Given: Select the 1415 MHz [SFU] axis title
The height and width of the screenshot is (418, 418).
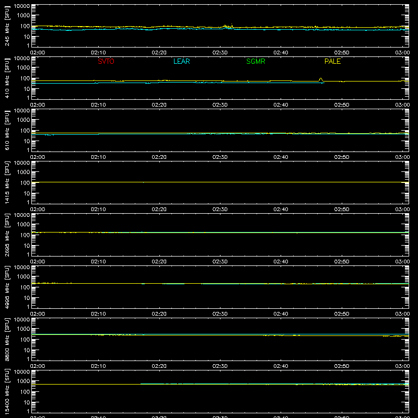Looking at the screenshot, I should (x=7, y=182).
